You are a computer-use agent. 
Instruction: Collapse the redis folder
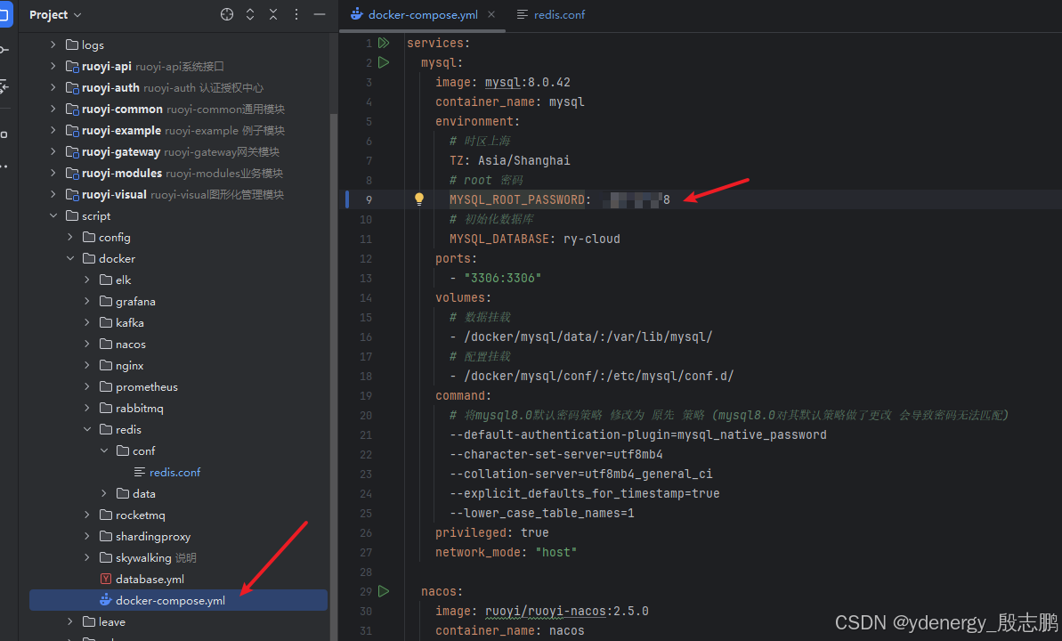[x=86, y=430]
